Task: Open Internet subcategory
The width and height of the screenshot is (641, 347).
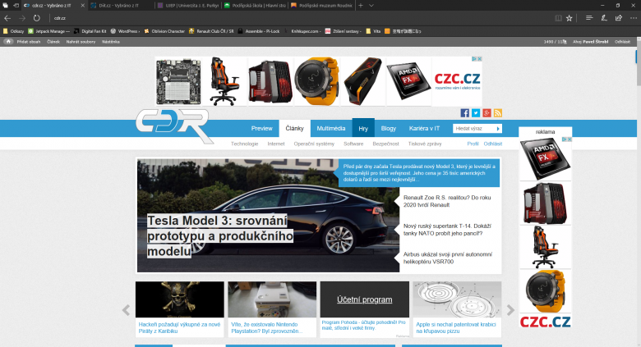Action: click(x=276, y=144)
